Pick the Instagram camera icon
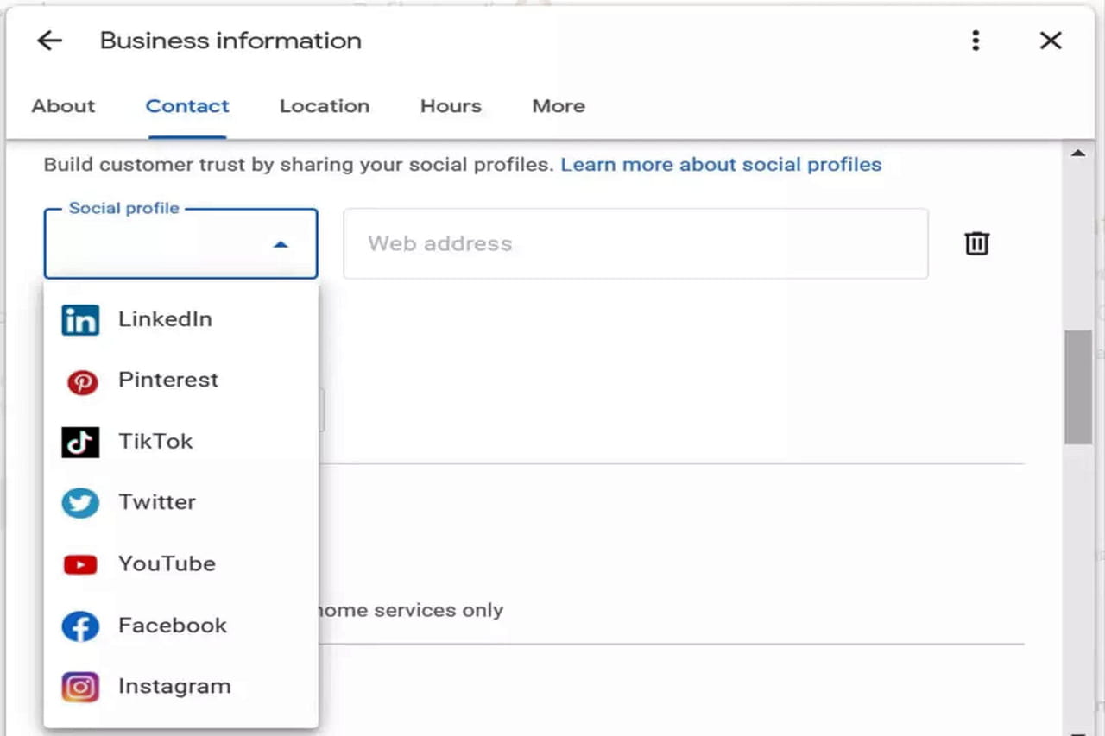 tap(80, 688)
